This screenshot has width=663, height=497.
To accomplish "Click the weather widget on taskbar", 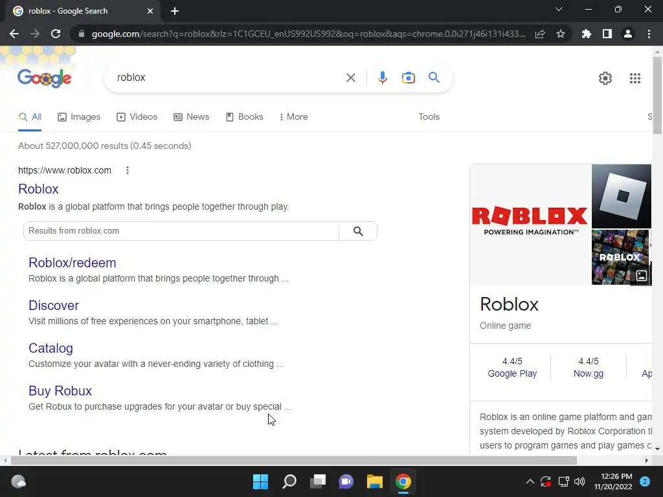I will 18,481.
